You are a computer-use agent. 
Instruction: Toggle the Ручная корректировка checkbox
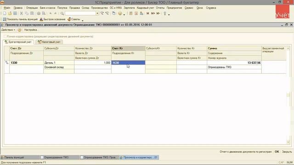tap(5, 37)
